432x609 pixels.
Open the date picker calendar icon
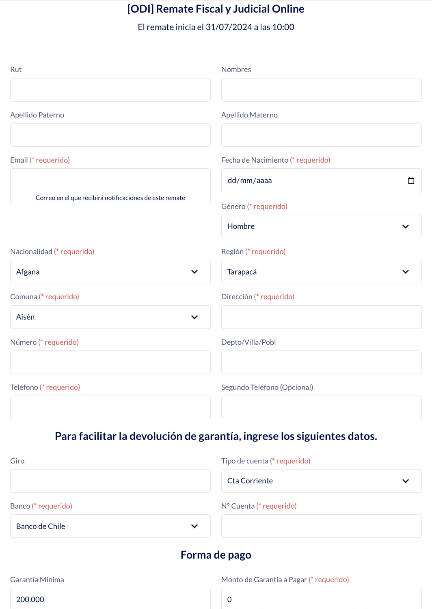[411, 181]
